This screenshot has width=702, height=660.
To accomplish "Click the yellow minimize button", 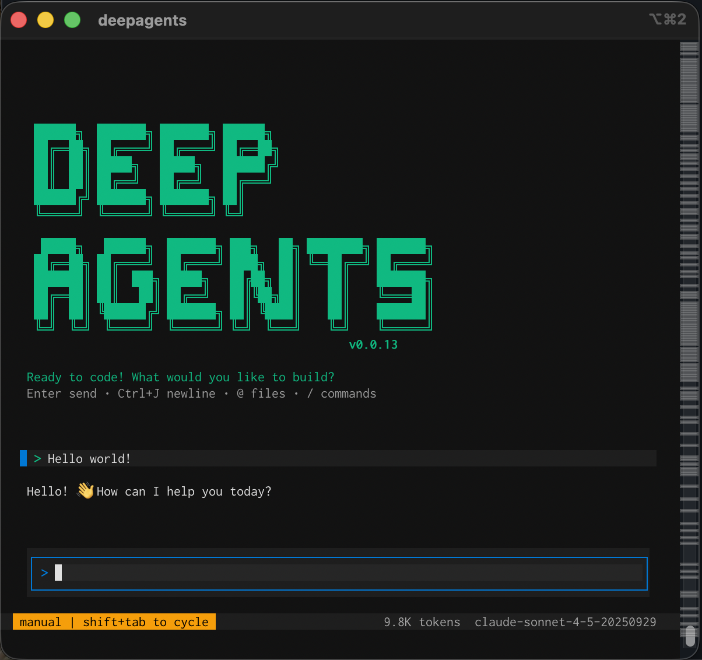I will tap(45, 19).
